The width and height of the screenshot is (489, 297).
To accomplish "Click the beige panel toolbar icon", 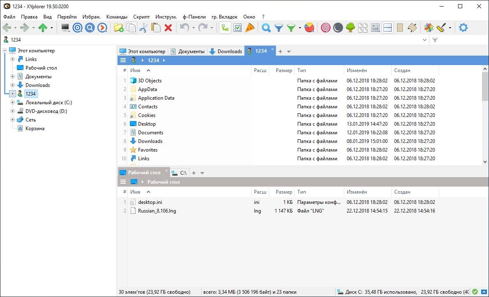I will (x=400, y=28).
